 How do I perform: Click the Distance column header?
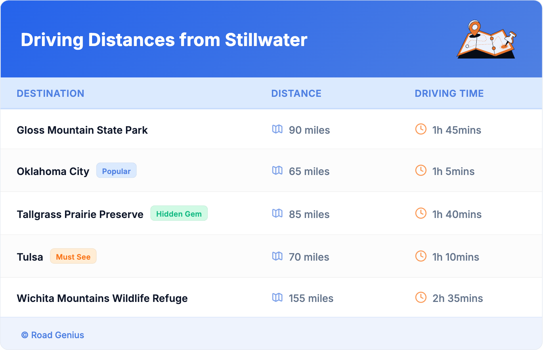[296, 93]
